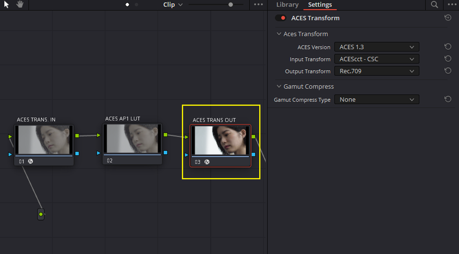Switch to the Library tab
The height and width of the screenshot is (254, 459).
(287, 5)
